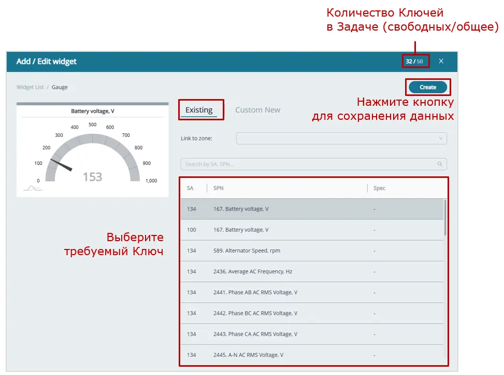Switch to the Custom New tab
Viewport: 504px width, 375px height.
pyautogui.click(x=257, y=109)
